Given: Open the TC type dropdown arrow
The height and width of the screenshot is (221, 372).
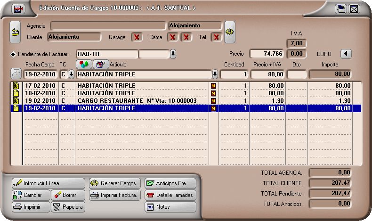Looking at the screenshot, I should (x=71, y=74).
